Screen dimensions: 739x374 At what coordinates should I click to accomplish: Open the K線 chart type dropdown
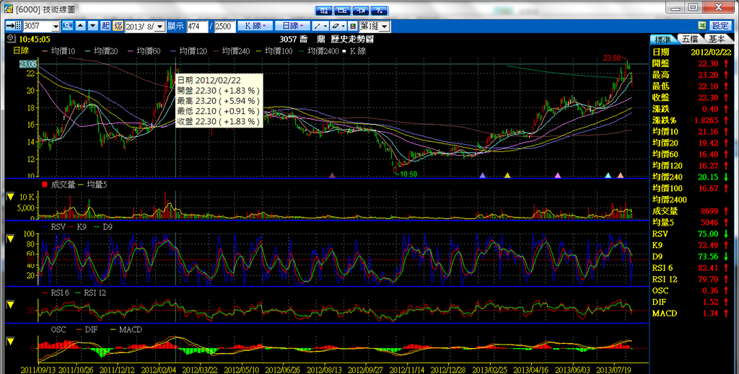255,25
